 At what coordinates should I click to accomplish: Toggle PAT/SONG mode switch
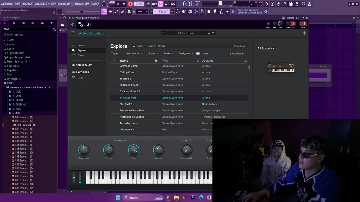112,4
